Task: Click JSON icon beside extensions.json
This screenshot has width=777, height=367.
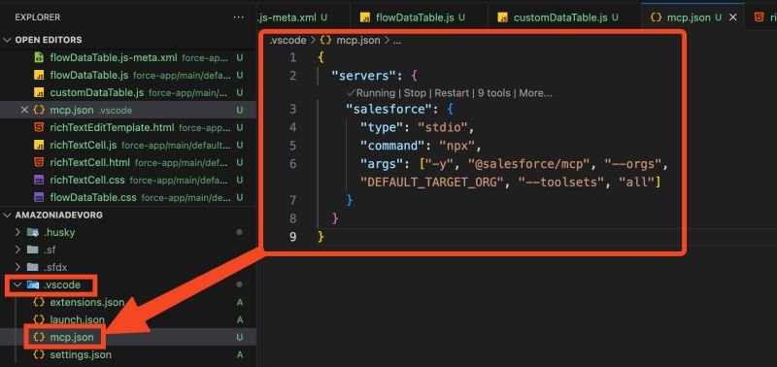Action: pos(39,302)
